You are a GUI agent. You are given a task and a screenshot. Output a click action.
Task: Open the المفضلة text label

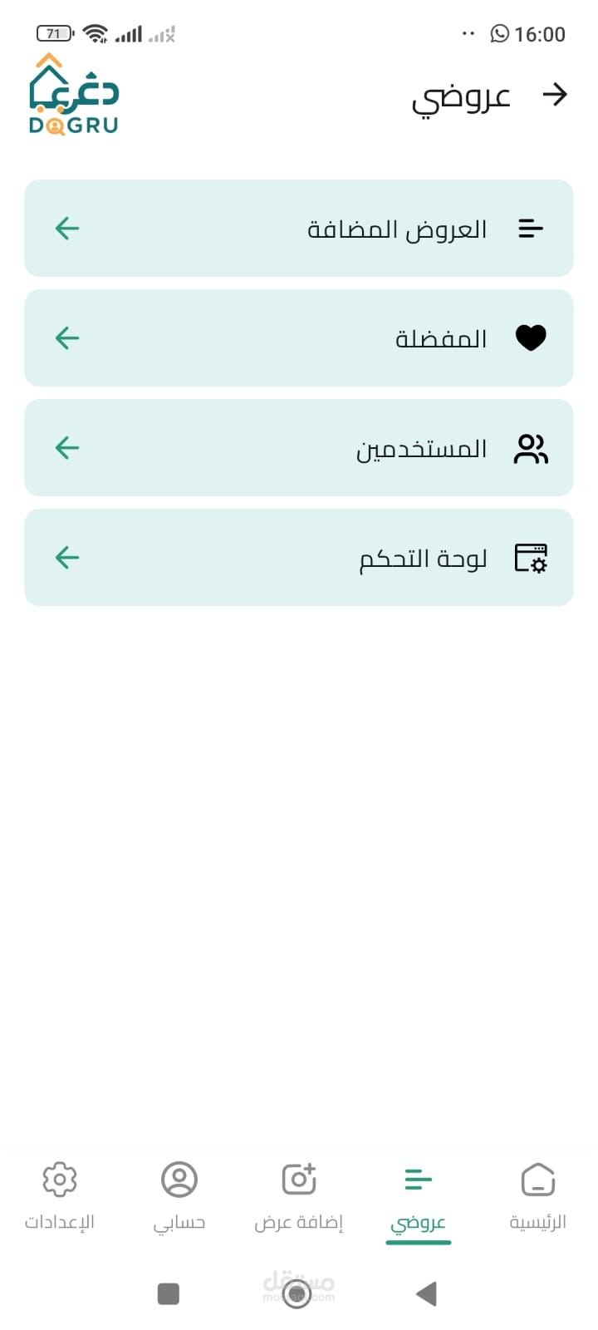click(441, 339)
